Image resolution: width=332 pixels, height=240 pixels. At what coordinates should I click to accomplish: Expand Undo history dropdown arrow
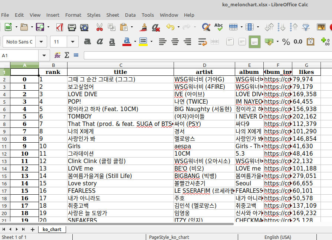[178, 27]
